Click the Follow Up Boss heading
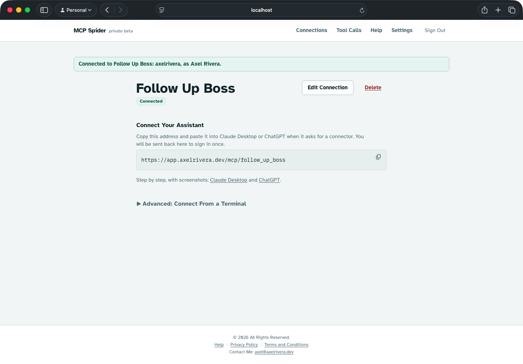523x364 pixels. point(186,88)
